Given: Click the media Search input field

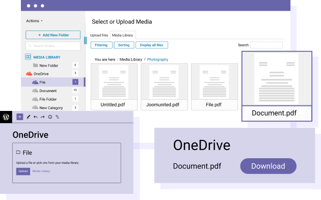Looking at the screenshot, I should tap(266, 45).
